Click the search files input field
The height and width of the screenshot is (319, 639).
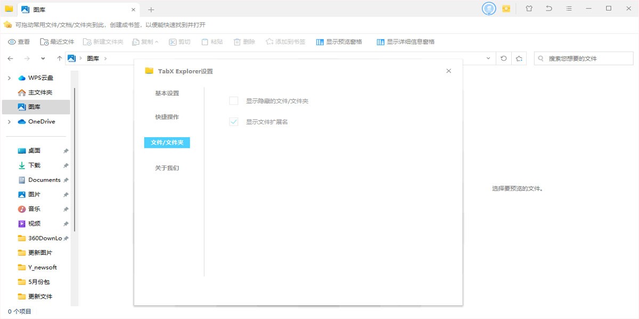[584, 58]
